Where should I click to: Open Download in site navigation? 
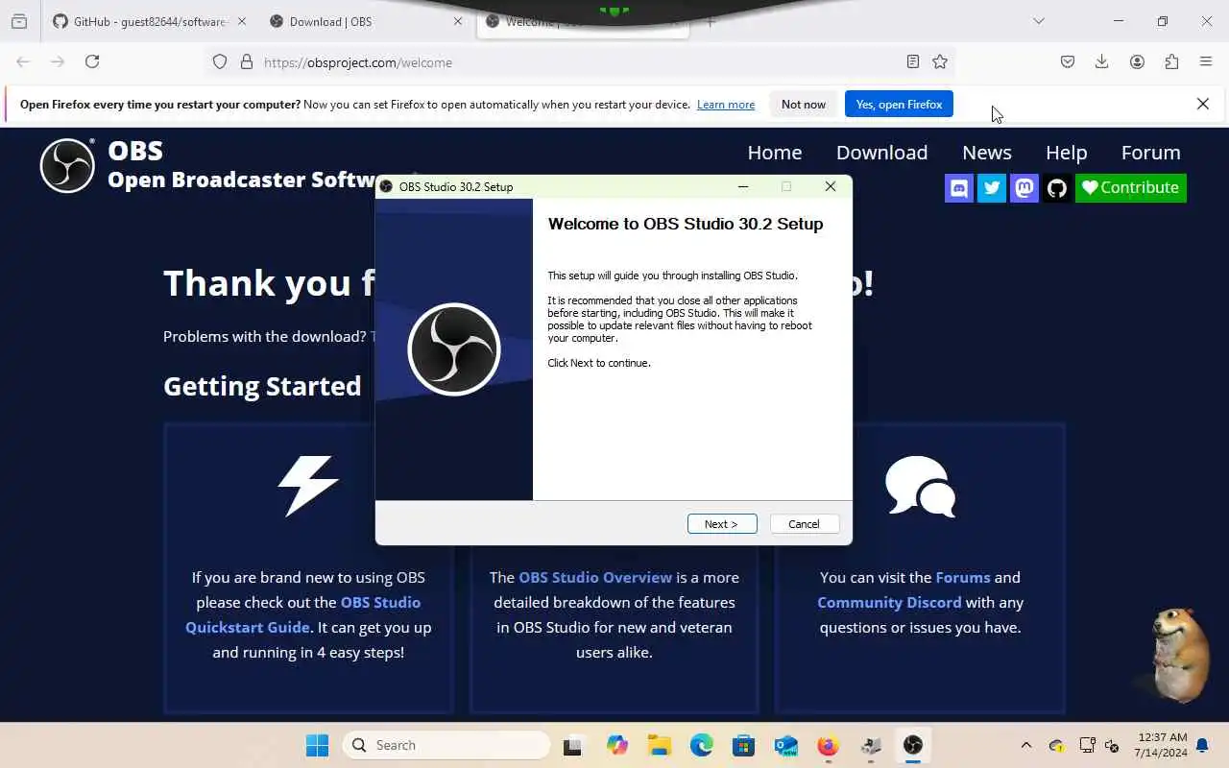(881, 153)
